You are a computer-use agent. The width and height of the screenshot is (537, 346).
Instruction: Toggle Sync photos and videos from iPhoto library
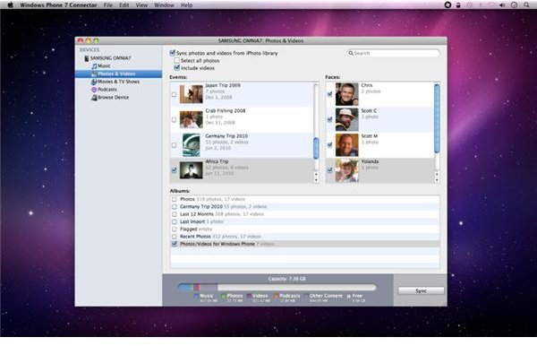point(173,53)
